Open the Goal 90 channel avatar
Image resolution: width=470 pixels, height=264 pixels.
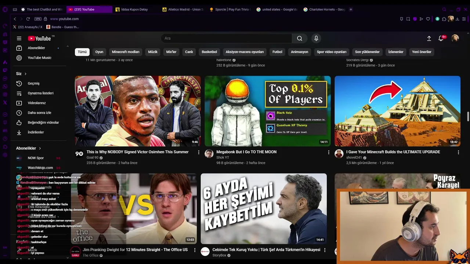pyautogui.click(x=79, y=154)
